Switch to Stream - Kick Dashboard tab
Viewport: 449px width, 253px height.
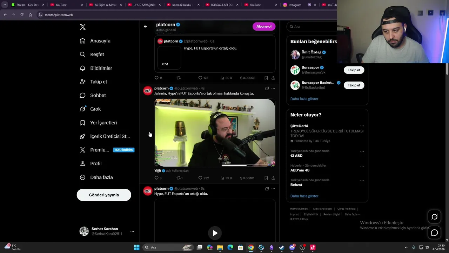pyautogui.click(x=27, y=5)
